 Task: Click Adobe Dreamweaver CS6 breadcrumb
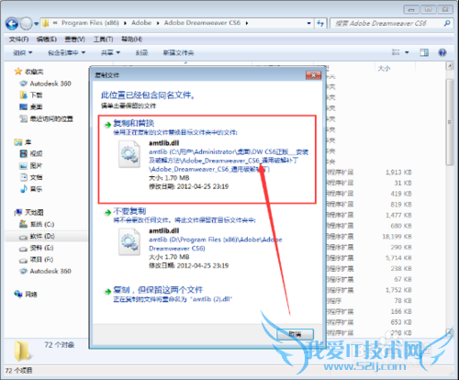click(x=202, y=23)
